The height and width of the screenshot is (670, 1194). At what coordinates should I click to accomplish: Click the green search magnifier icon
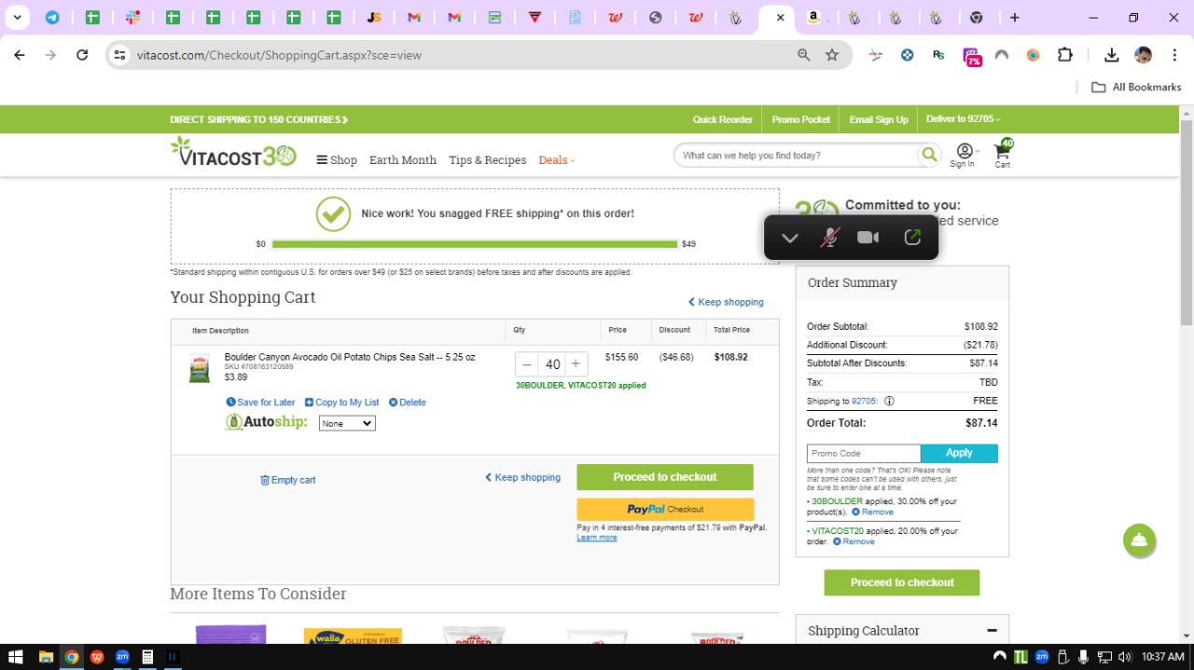click(929, 156)
